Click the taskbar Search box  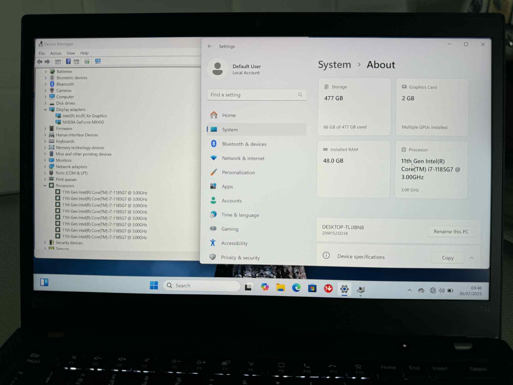tap(202, 286)
